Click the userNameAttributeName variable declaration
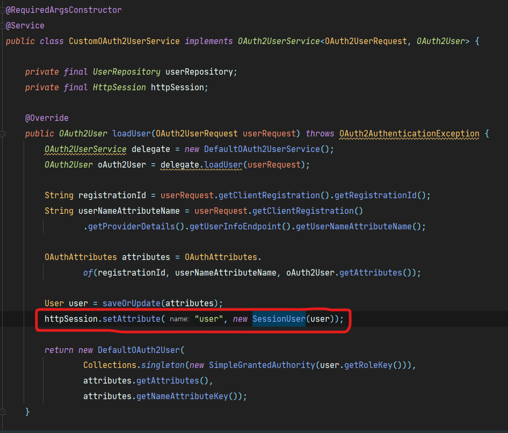The image size is (508, 433). click(x=129, y=211)
